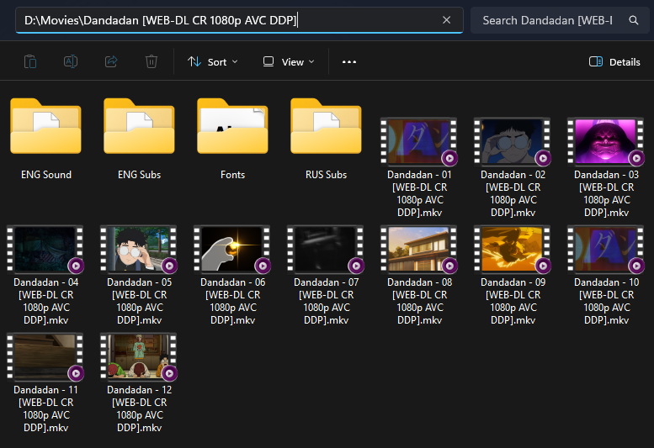
Task: Click the Fonts folder name
Action: click(233, 175)
